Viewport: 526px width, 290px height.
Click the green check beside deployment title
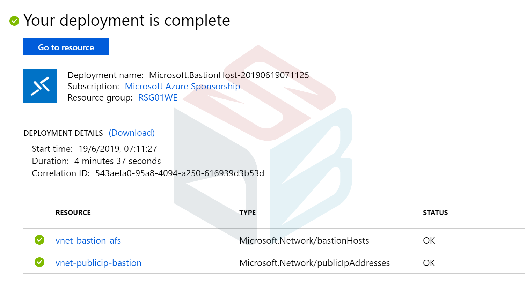(14, 21)
